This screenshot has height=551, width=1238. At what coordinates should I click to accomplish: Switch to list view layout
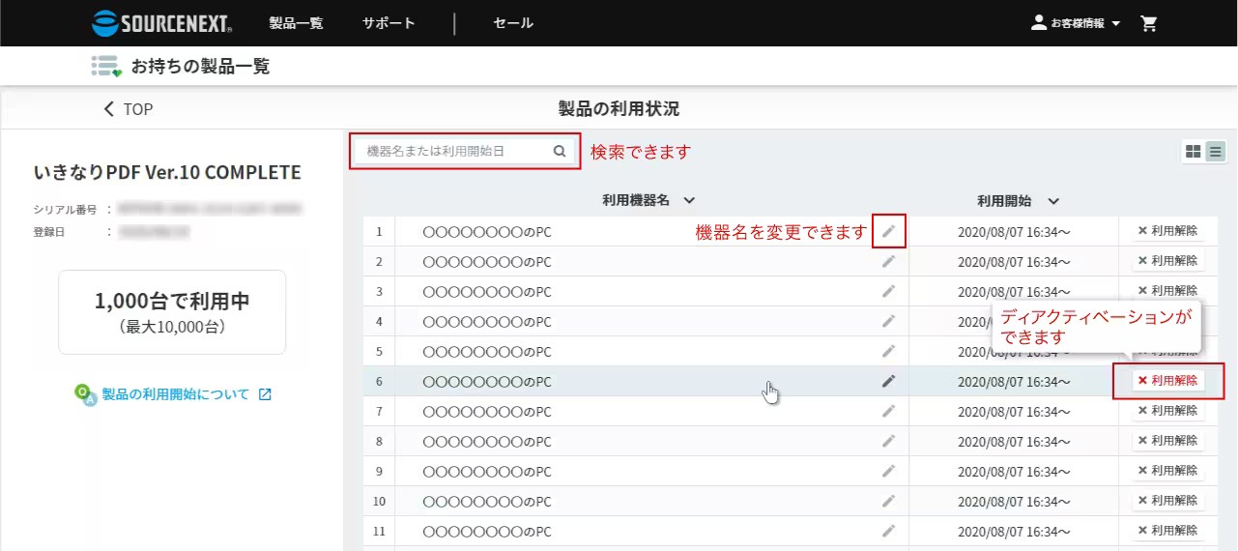[x=1215, y=152]
